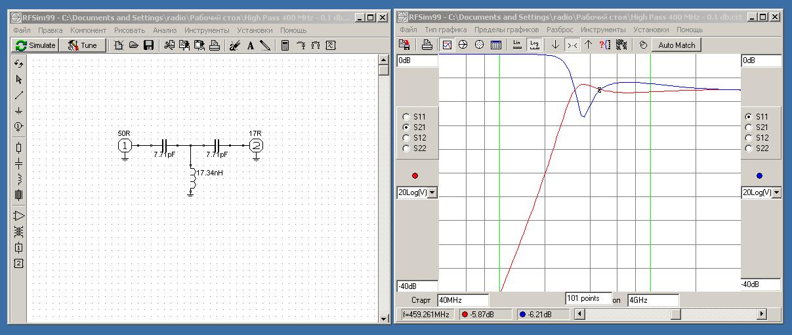Screen dimensions: 792x335
Task: Switch to Smith chart view
Action: (x=463, y=45)
